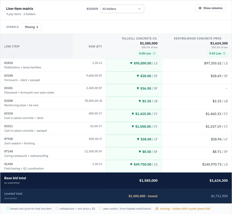
Task: Click low-price triangle icon for $2.10 / LB
Action: tap(140, 101)
